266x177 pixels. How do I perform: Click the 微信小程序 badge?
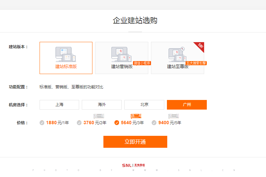[x=142, y=63]
